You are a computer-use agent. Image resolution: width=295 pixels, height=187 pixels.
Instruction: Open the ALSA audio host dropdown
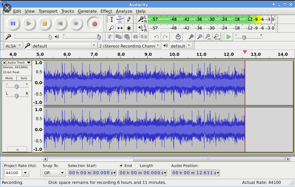[x=13, y=46]
